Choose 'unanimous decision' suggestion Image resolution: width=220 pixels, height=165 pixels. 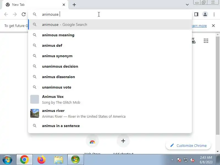tap(110, 66)
